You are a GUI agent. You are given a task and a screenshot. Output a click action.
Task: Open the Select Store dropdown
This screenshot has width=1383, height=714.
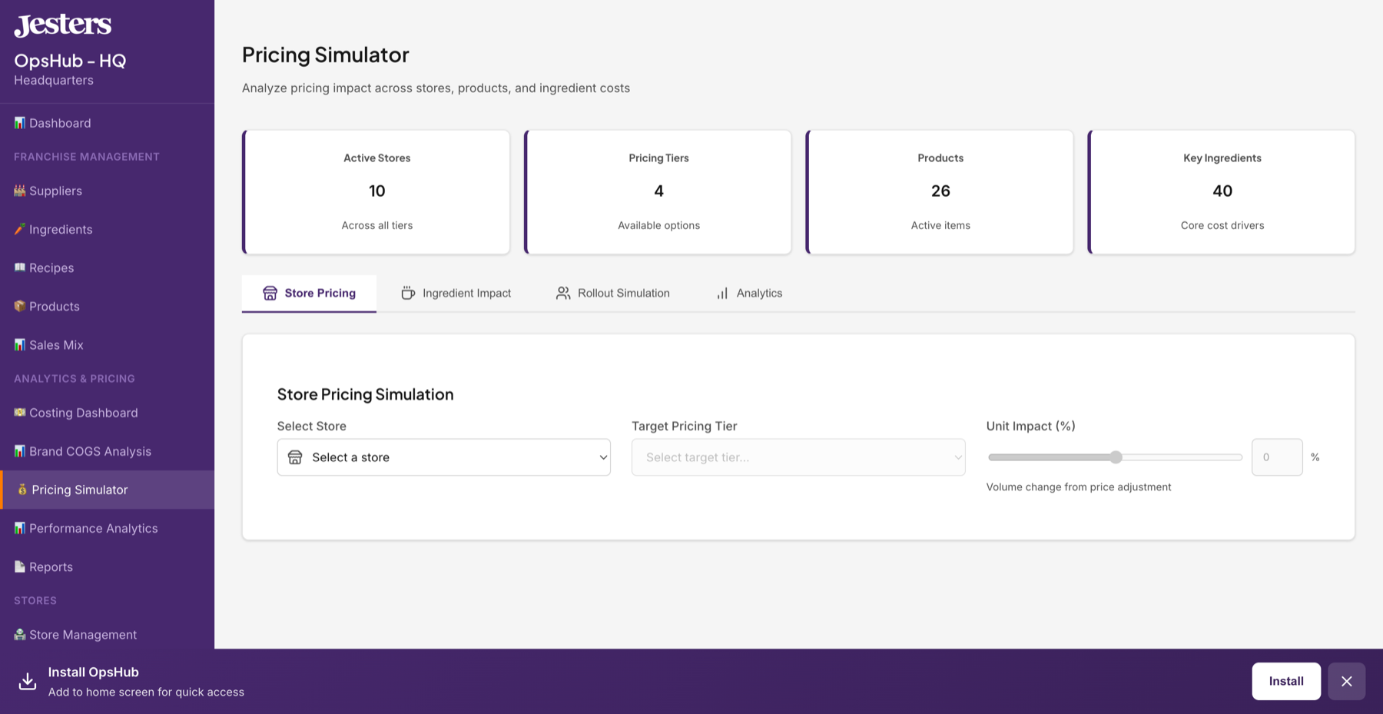443,457
